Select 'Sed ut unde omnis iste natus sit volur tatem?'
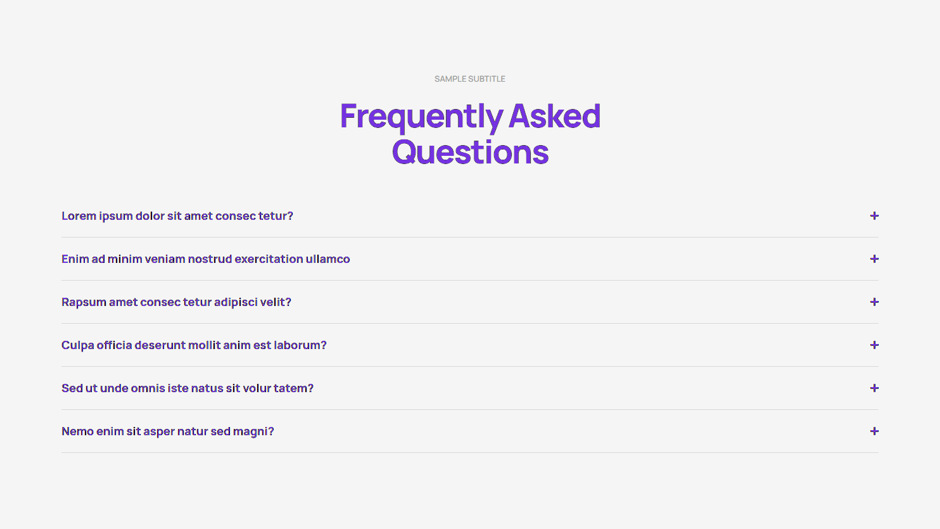Screen dimensions: 940x529 (x=187, y=388)
